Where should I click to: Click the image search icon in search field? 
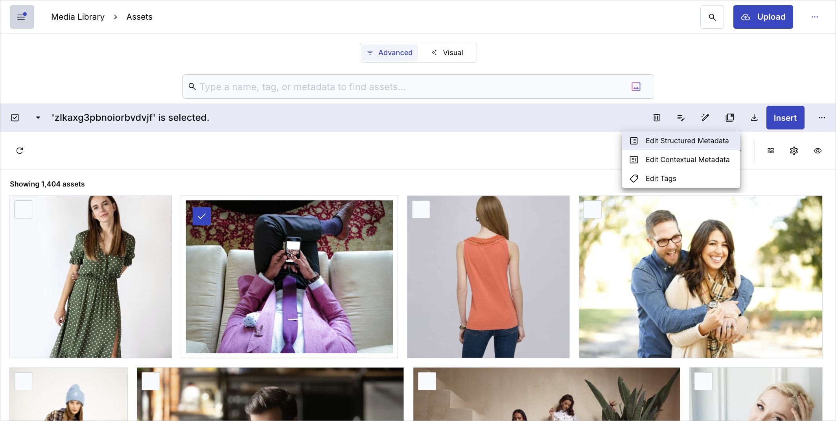(x=636, y=87)
